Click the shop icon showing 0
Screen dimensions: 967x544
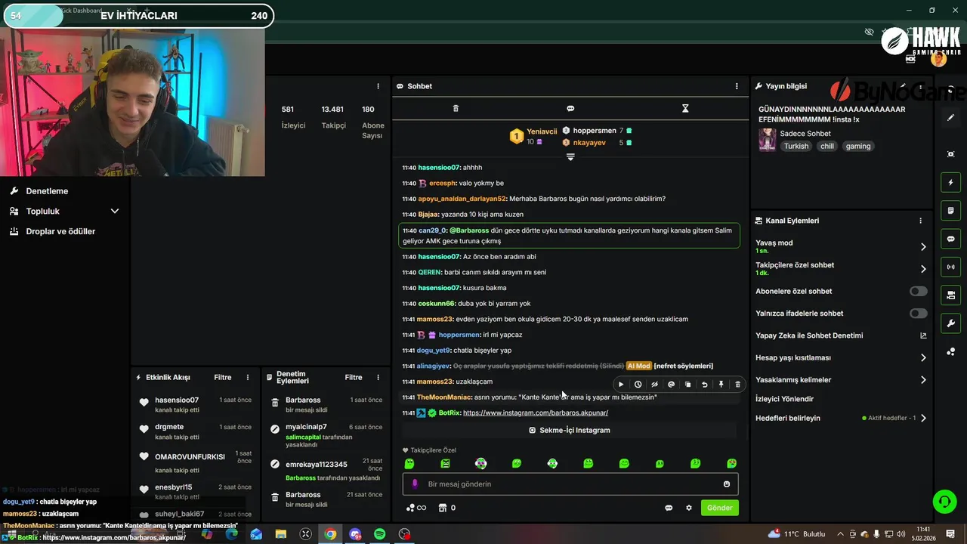[x=447, y=508]
